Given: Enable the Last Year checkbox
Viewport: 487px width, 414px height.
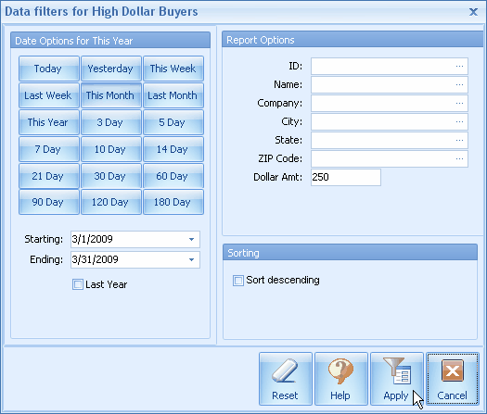Looking at the screenshot, I should (x=78, y=284).
